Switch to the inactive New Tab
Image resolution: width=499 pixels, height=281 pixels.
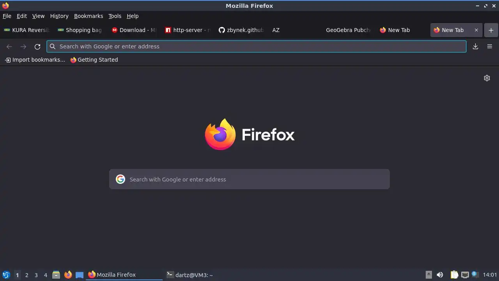[403, 30]
